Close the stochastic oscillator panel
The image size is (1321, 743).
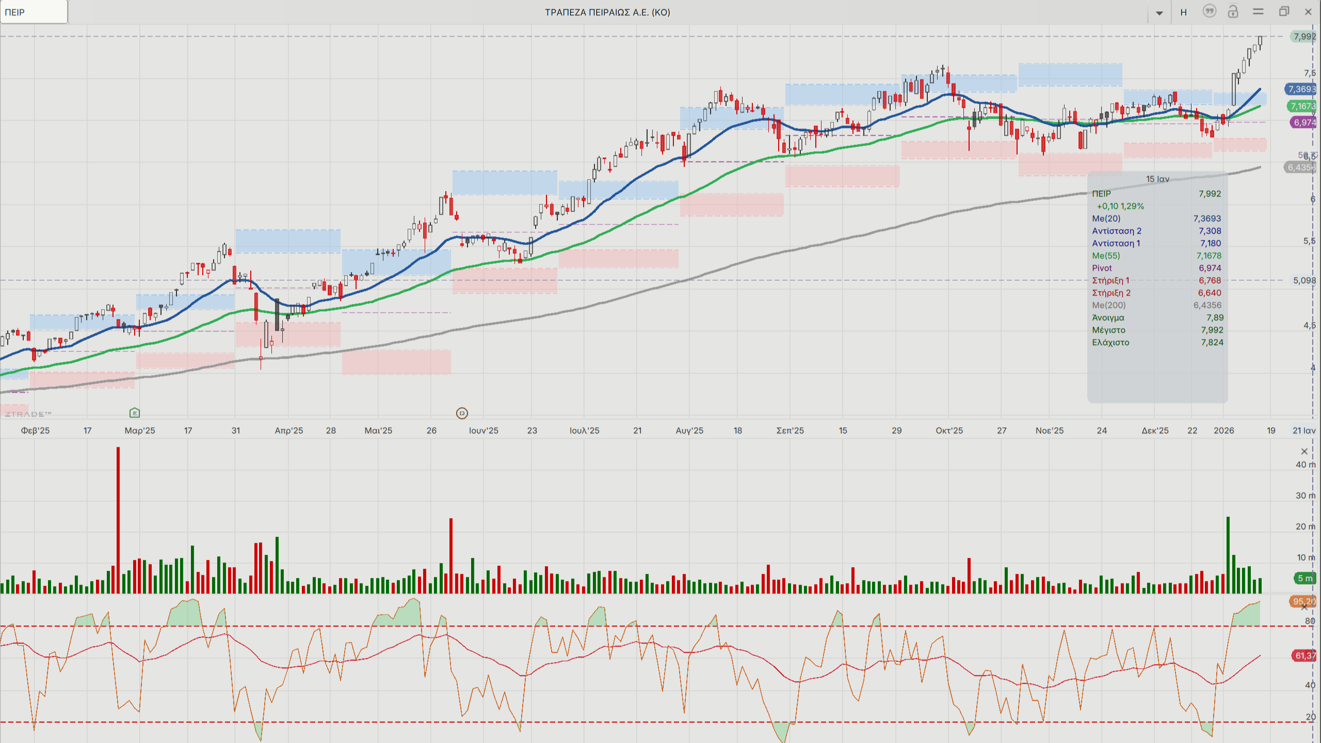(1304, 607)
